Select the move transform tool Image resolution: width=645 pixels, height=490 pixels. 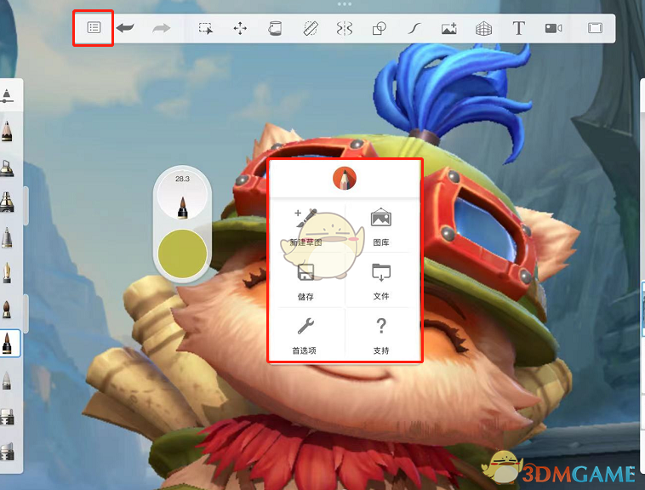pyautogui.click(x=240, y=28)
